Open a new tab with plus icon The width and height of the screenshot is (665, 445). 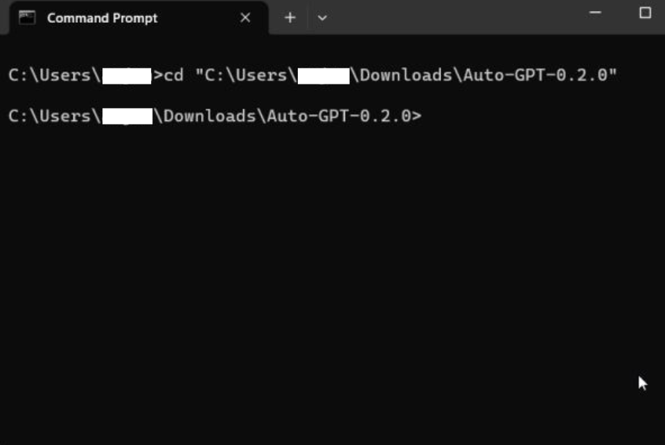(290, 18)
